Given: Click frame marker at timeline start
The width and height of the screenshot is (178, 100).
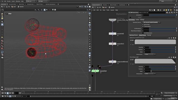Looking at the screenshot, I should point(23,92).
